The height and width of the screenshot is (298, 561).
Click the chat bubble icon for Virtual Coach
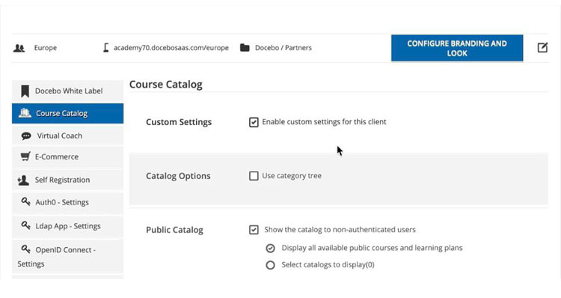point(26,136)
